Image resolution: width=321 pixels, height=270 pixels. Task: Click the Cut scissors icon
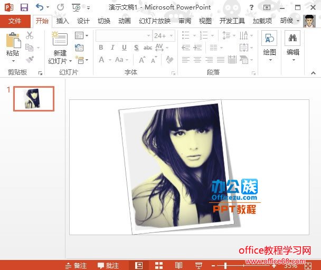pos(30,35)
